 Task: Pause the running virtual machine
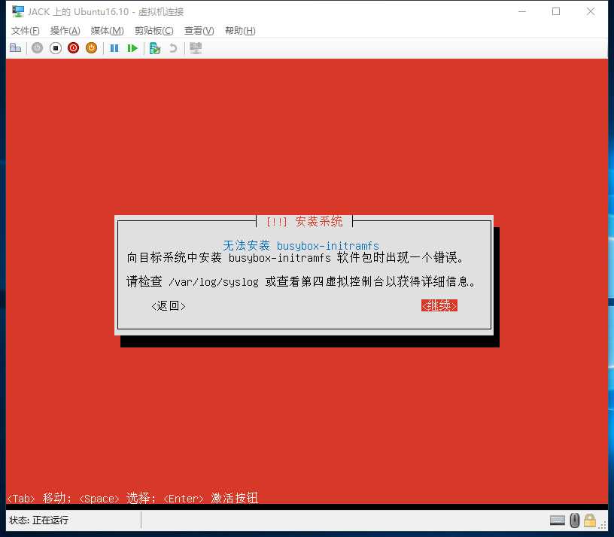point(114,47)
